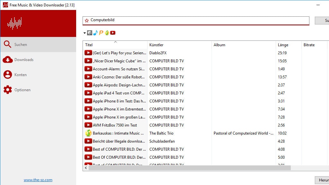
Task: Click artist 'Diablo2FX'
Action: point(158,53)
